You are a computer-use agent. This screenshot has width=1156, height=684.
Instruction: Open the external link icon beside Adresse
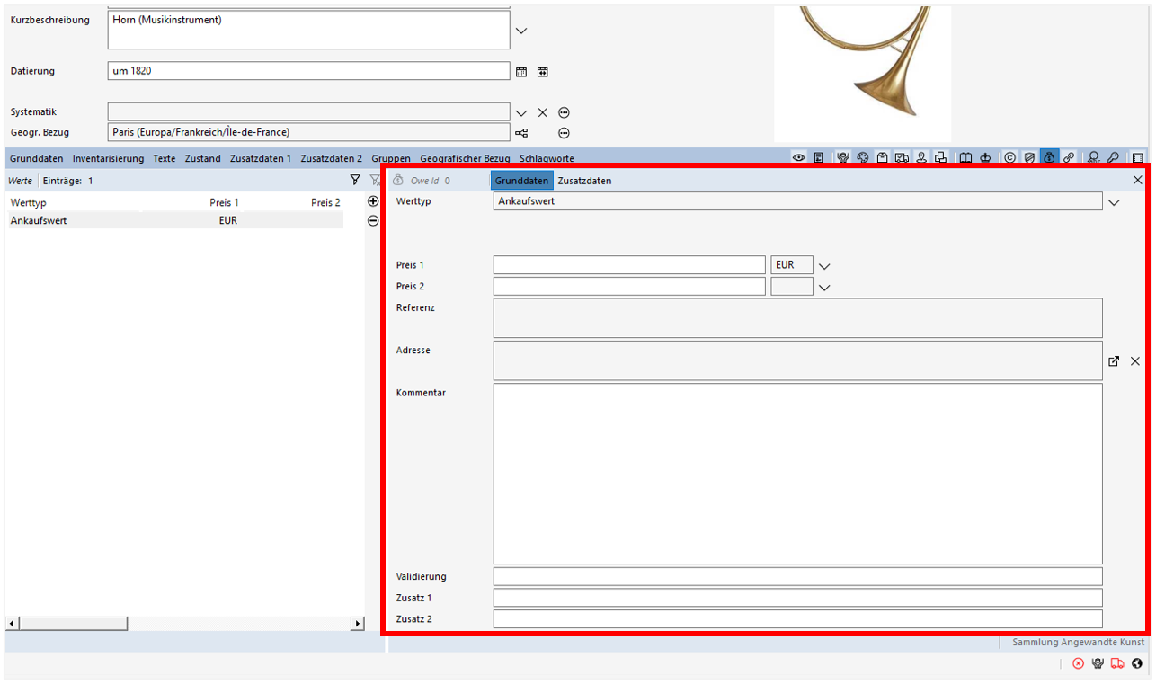(x=1114, y=360)
